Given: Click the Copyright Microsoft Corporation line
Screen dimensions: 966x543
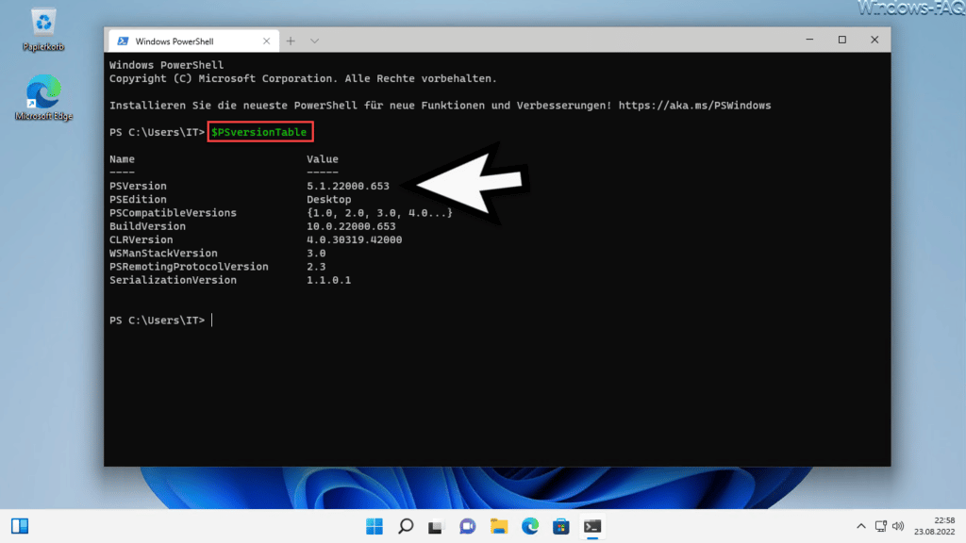Looking at the screenshot, I should pyautogui.click(x=303, y=79).
